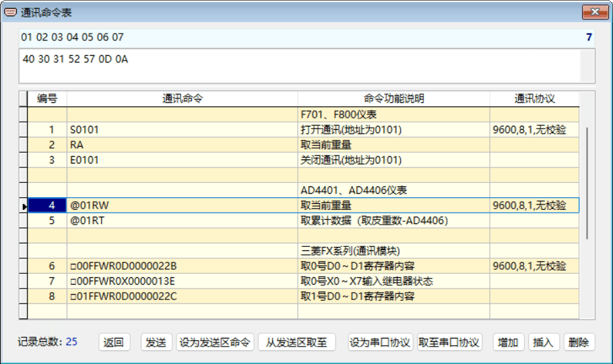Viewport: 613px width, 364px height.
Task: Click 从发送区取至 button
Action: [x=296, y=342]
